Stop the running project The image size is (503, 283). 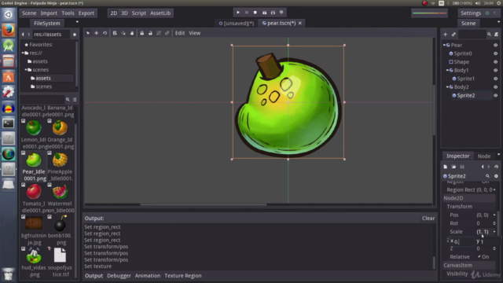click(x=255, y=13)
